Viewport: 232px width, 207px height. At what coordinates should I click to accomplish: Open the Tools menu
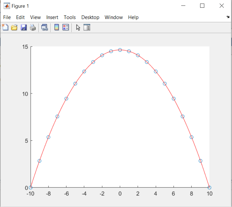click(70, 17)
